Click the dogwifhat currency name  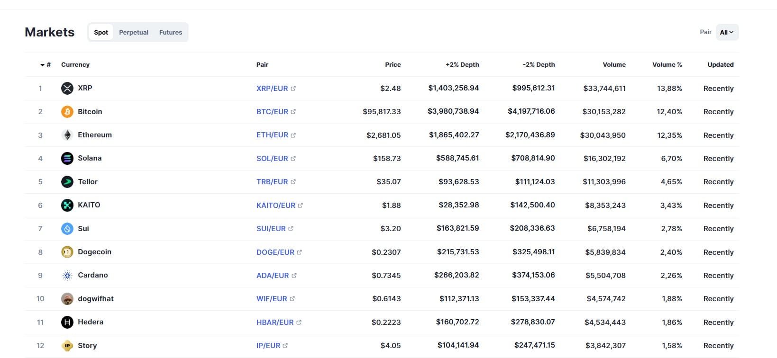coord(96,299)
